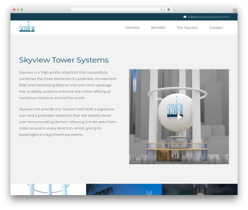Open a new browser tab with plus
This screenshot has width=248, height=210.
coord(235,11)
